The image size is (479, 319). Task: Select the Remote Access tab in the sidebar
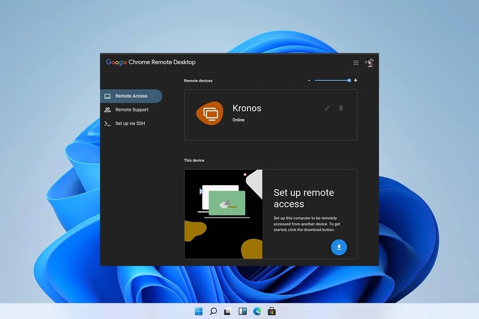pyautogui.click(x=131, y=96)
